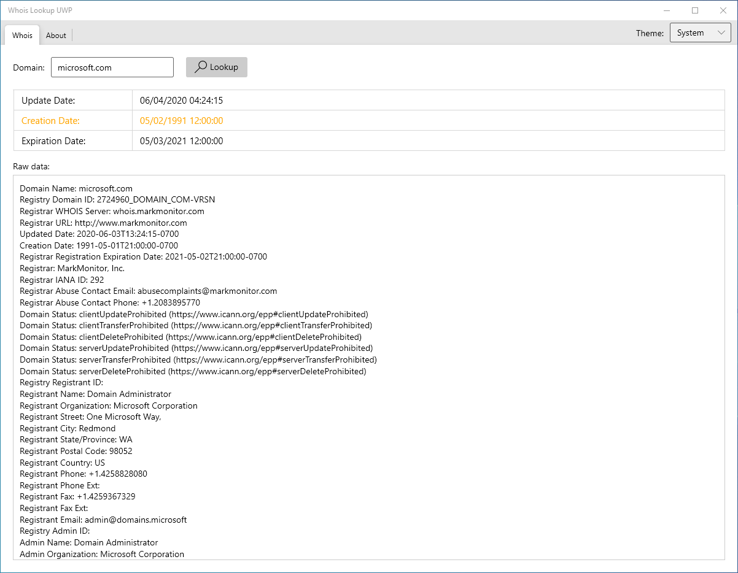Click the Raw data: label
The width and height of the screenshot is (738, 573).
tap(31, 166)
